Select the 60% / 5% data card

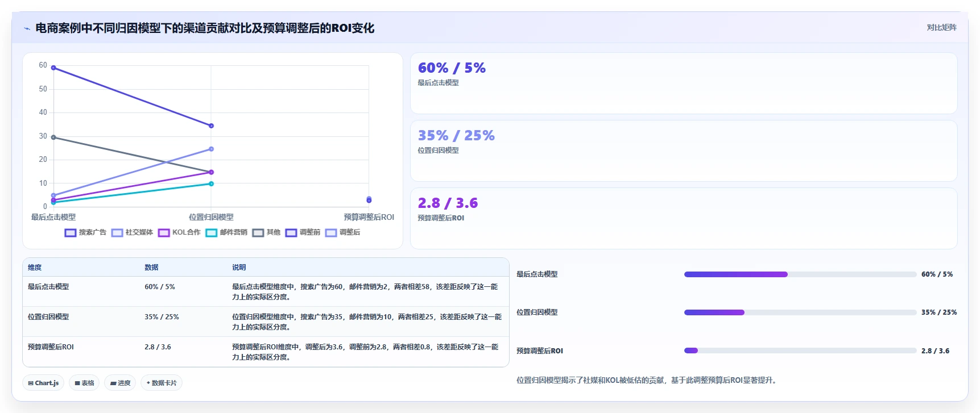[x=684, y=84]
